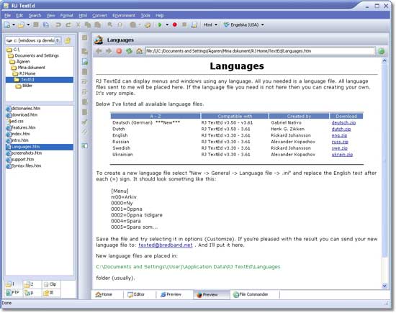Open the Engelska (USA) language dropdown
Screen dimensions: 396x313
[262, 24]
